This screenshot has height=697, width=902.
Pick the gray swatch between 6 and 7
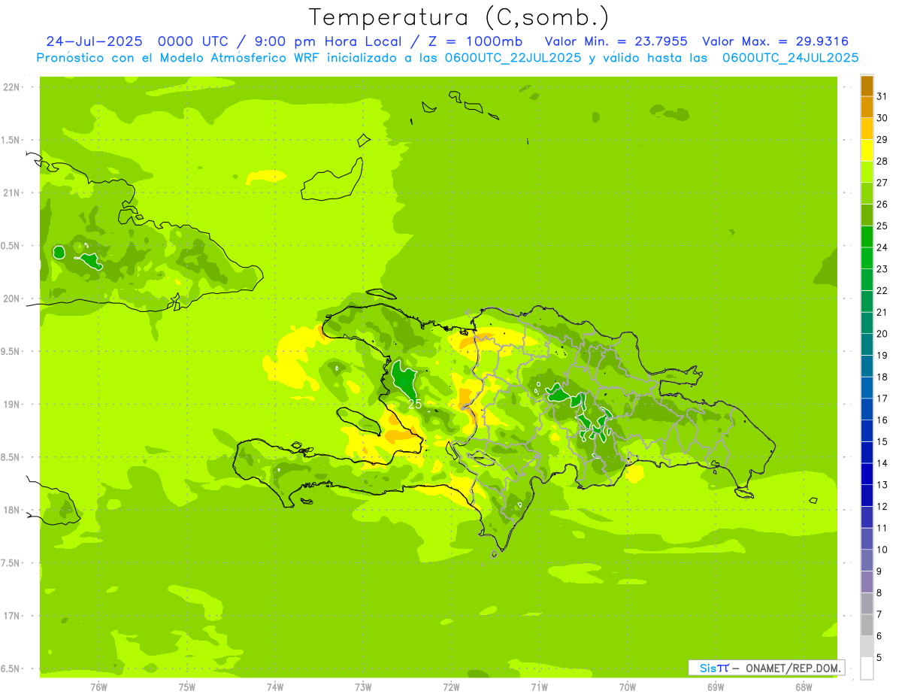(867, 625)
